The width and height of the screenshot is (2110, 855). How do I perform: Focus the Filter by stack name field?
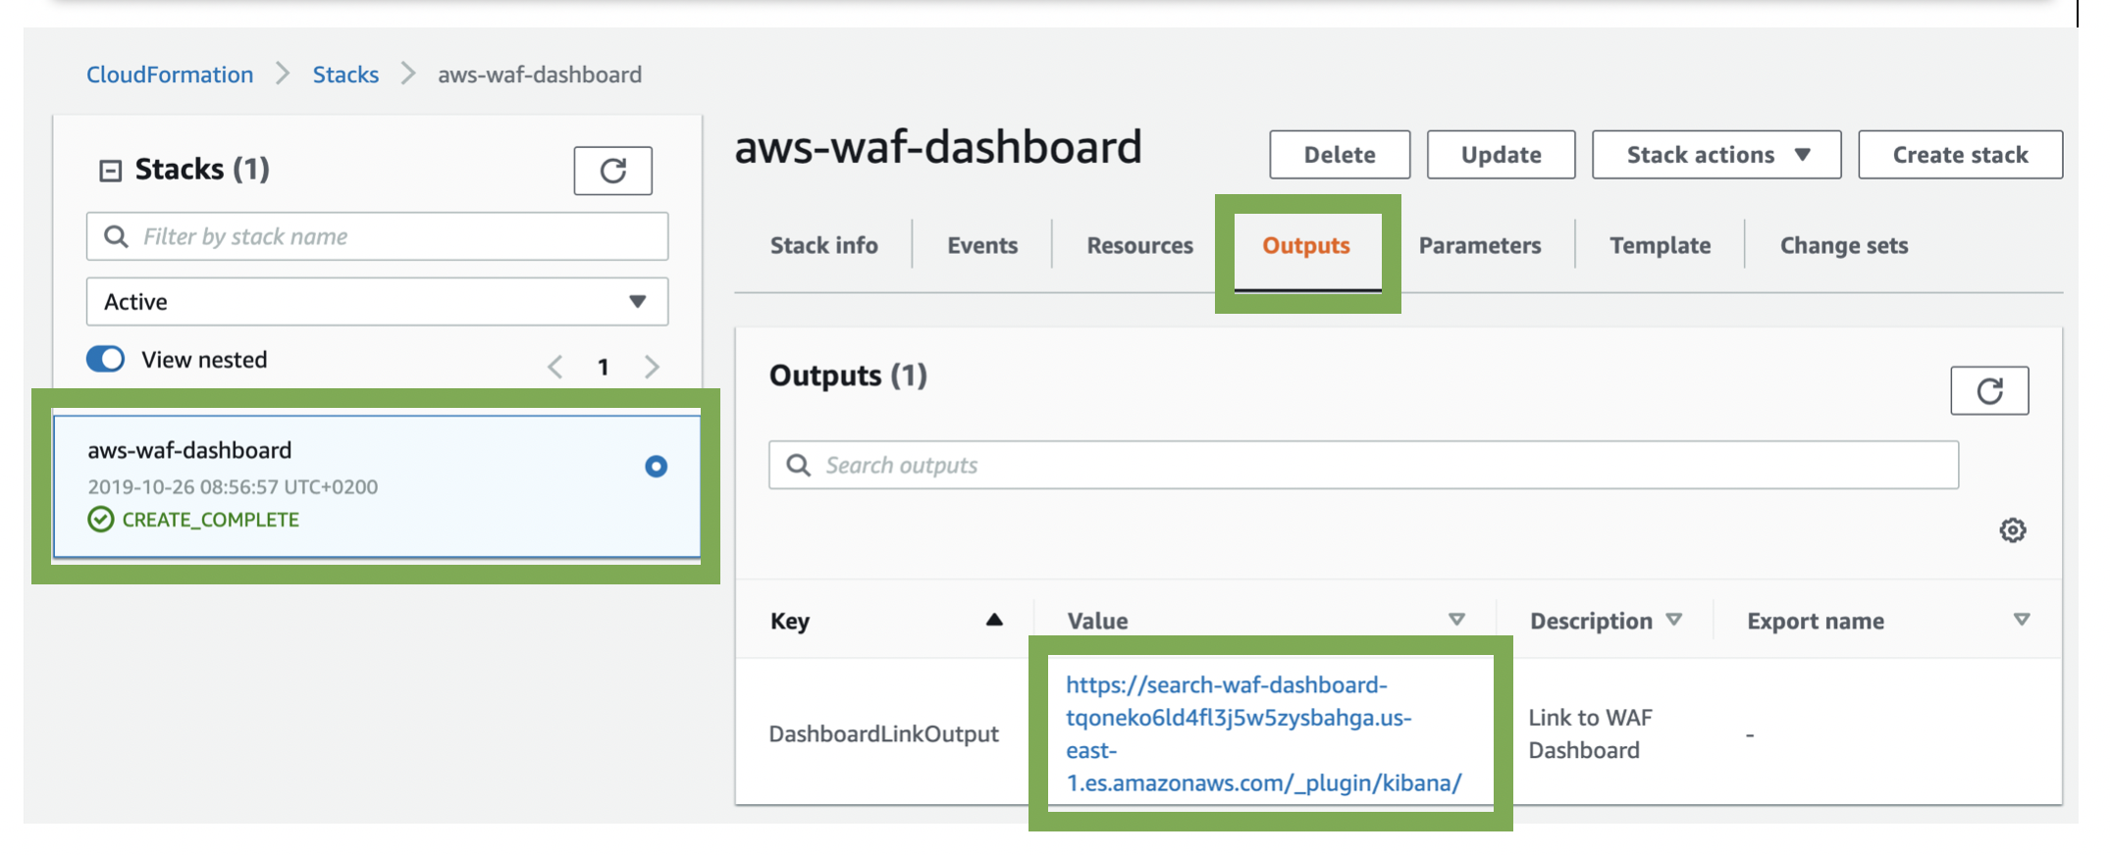[x=377, y=236]
